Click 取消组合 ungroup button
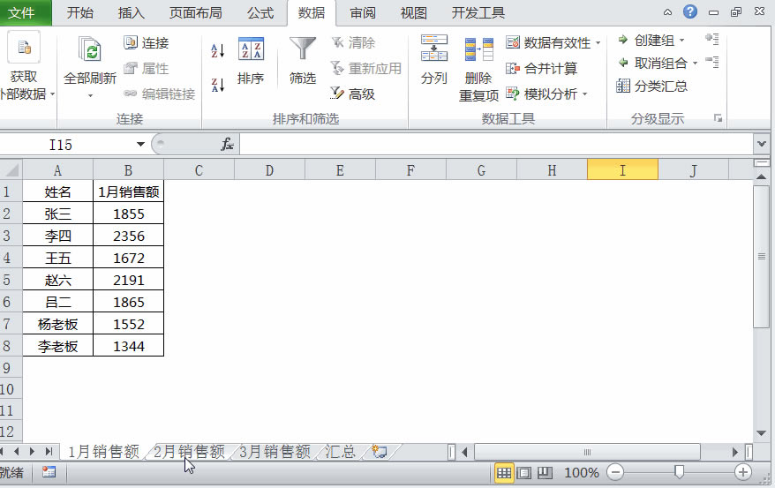The height and width of the screenshot is (488, 775). (x=652, y=64)
